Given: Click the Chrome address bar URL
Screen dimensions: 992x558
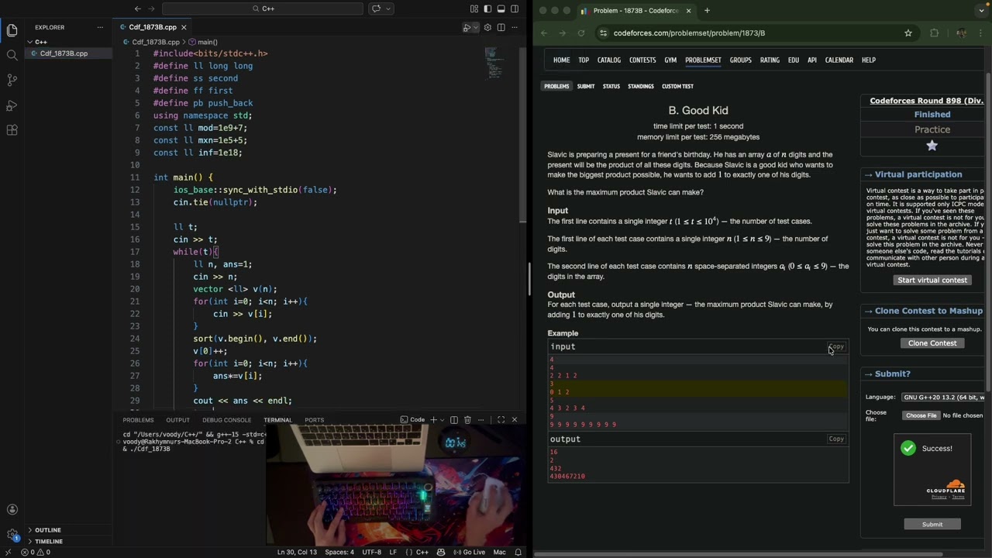Looking at the screenshot, I should (689, 33).
